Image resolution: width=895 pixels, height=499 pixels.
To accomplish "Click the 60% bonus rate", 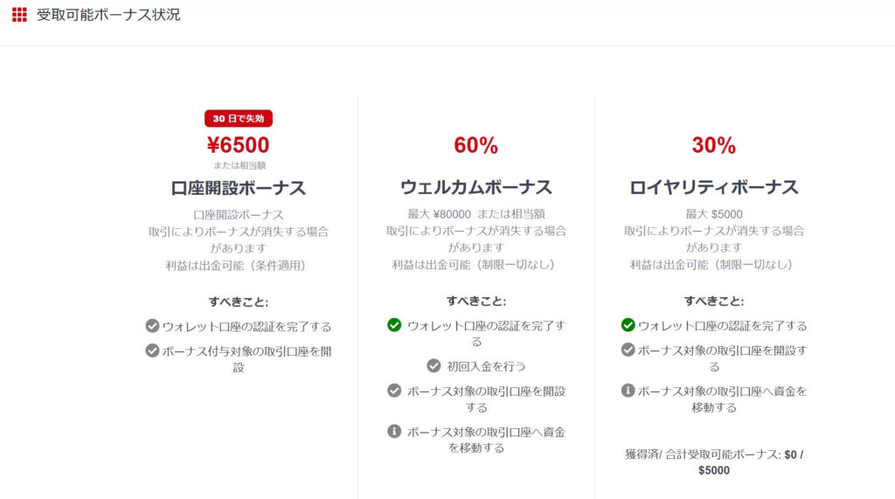I will click(x=476, y=145).
